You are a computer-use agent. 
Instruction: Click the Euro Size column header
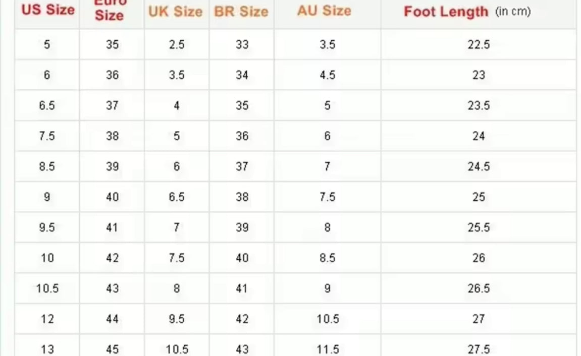[110, 12]
